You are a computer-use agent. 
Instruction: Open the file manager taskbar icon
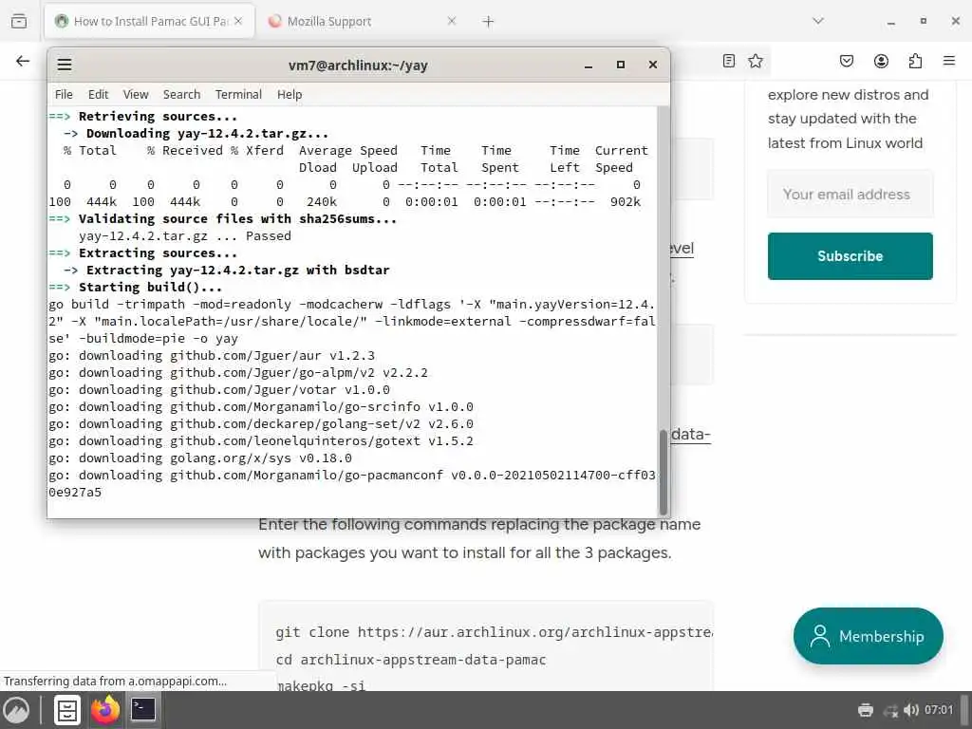67,710
